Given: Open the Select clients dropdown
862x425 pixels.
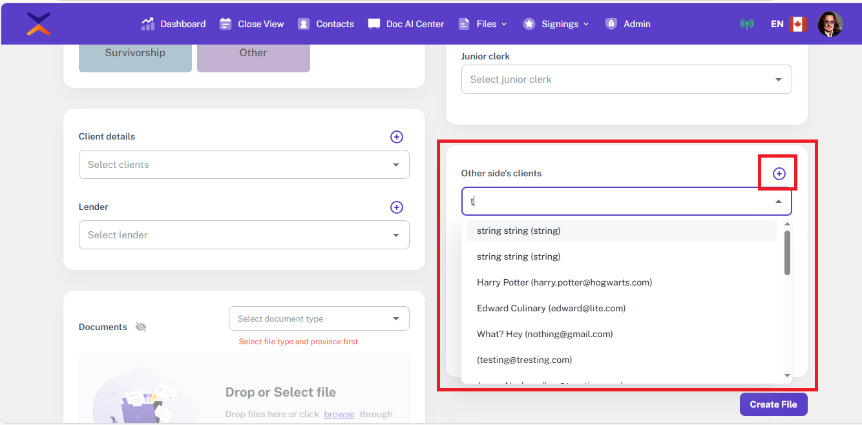Looking at the screenshot, I should tap(244, 165).
